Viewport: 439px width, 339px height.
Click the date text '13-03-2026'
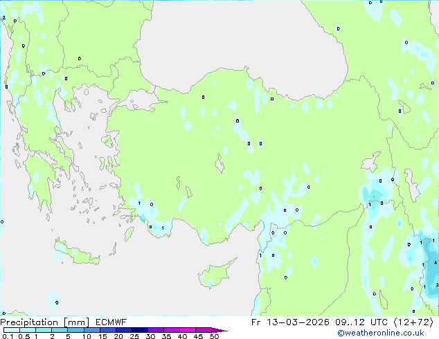click(298, 322)
